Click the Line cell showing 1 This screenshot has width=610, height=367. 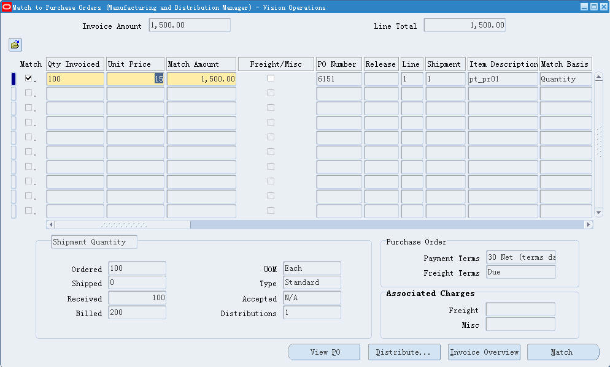[x=412, y=79]
